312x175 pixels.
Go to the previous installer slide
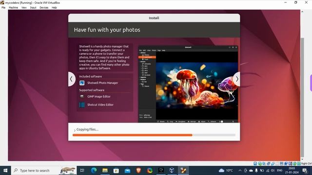pos(72,79)
